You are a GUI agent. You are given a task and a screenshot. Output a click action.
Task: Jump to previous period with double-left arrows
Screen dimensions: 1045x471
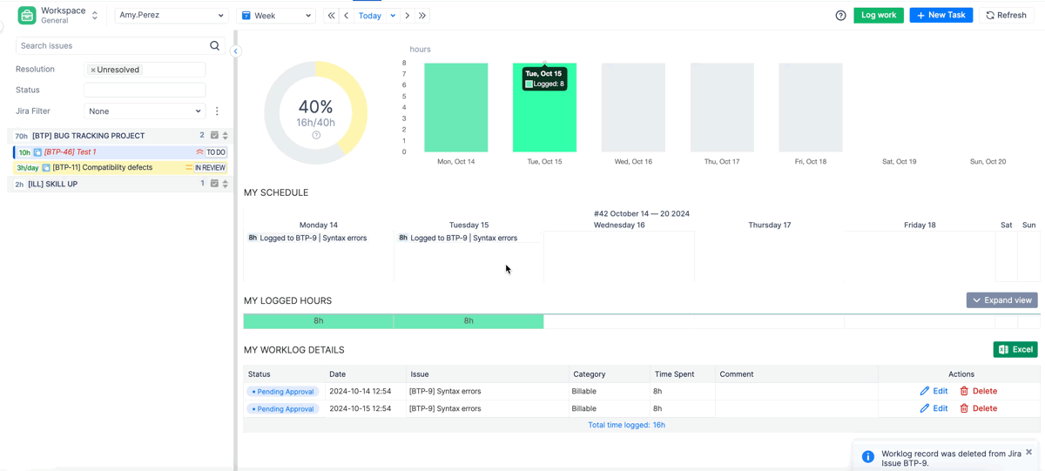coord(331,16)
